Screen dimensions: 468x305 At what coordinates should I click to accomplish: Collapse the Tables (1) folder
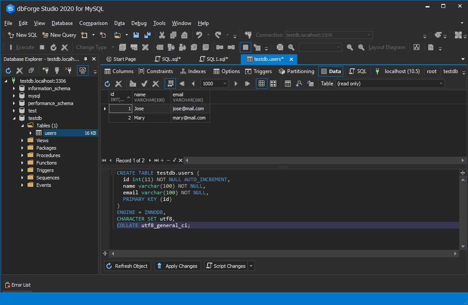tap(22, 126)
